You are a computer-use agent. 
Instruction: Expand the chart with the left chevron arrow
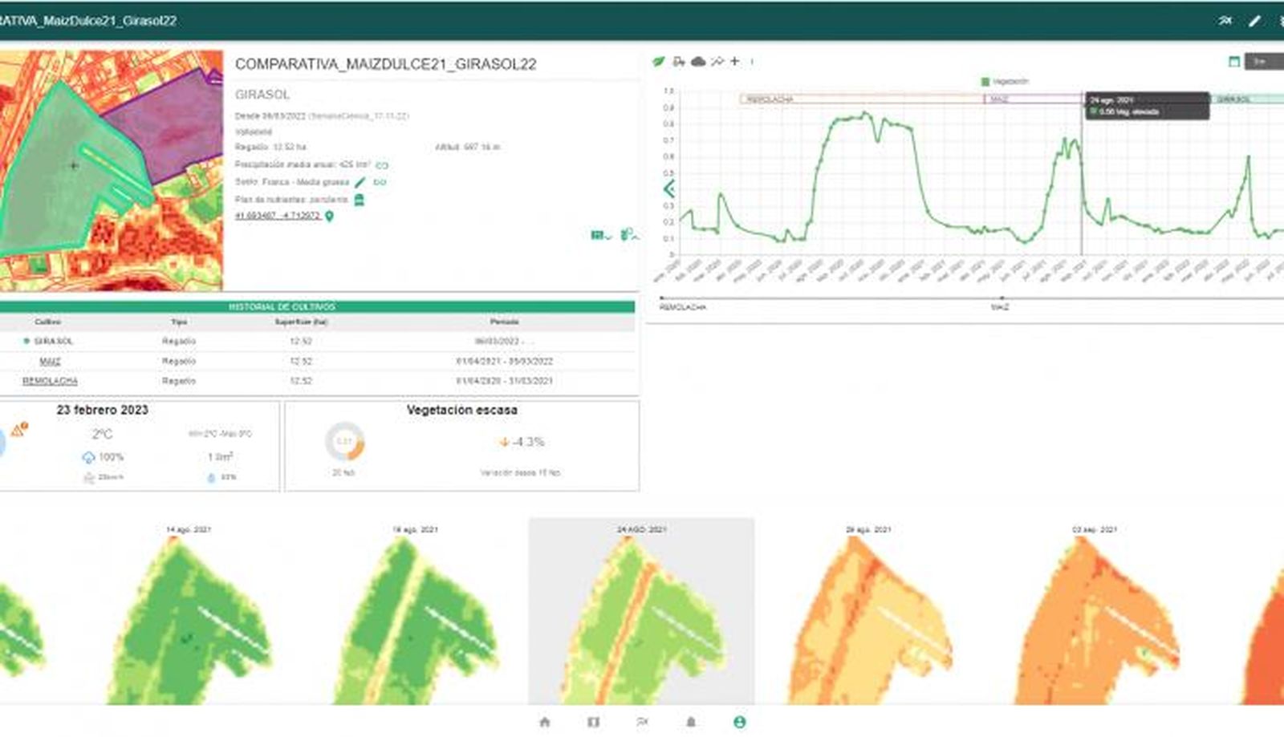(668, 189)
